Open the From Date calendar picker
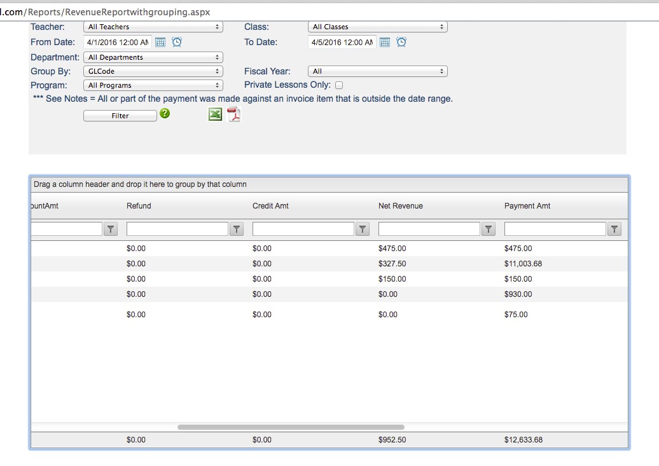Viewport: 659px width, 466px height. click(x=160, y=43)
